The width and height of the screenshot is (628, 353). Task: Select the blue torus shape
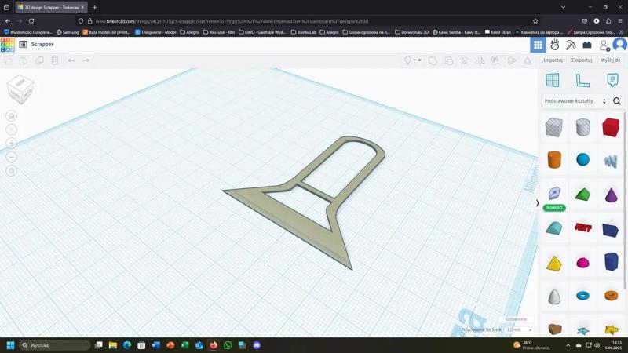coord(582,296)
